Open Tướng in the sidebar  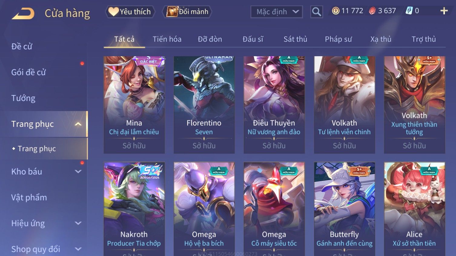(x=23, y=98)
